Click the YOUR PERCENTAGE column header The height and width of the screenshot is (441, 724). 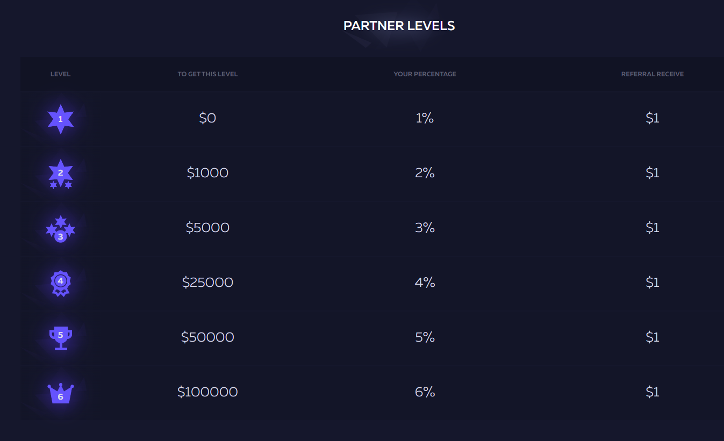[x=425, y=74]
